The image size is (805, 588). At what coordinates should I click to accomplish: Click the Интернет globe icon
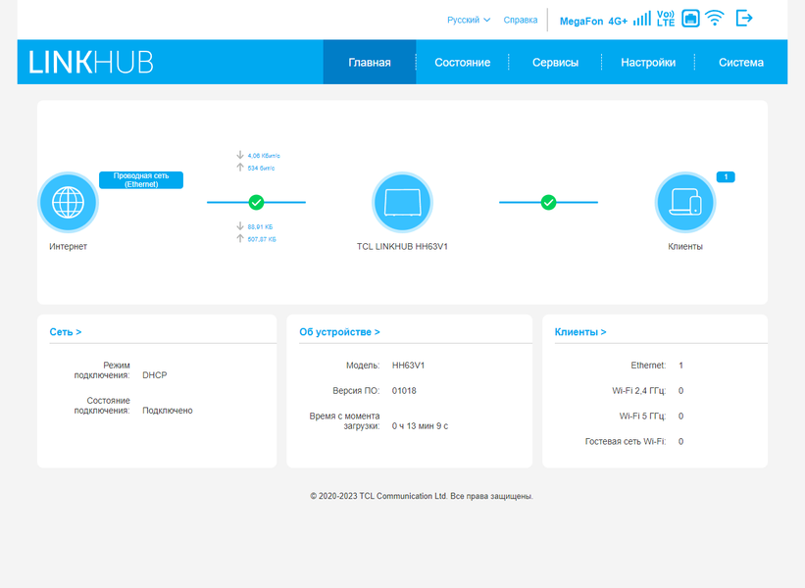click(x=68, y=202)
